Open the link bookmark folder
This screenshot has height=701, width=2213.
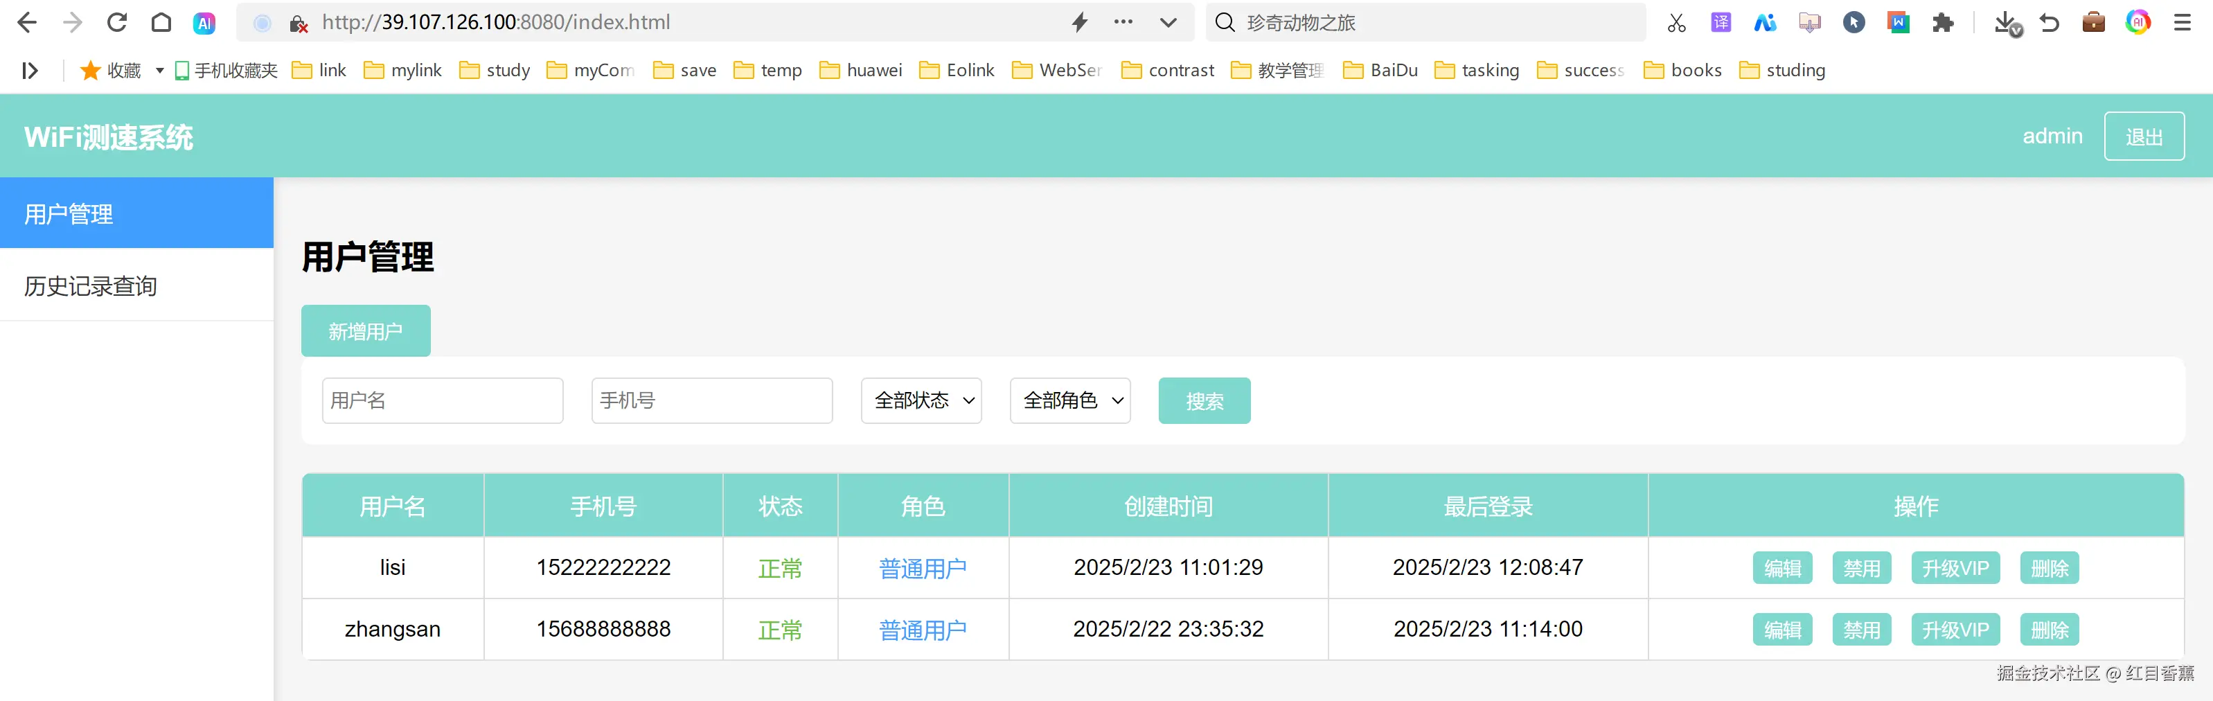coord(319,71)
